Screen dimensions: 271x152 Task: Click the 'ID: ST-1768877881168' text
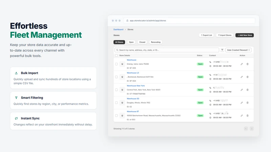pyautogui.click(x=136, y=94)
